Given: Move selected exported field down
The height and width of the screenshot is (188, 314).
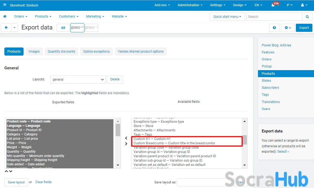Looking at the screenshot, I should click(11, 171).
